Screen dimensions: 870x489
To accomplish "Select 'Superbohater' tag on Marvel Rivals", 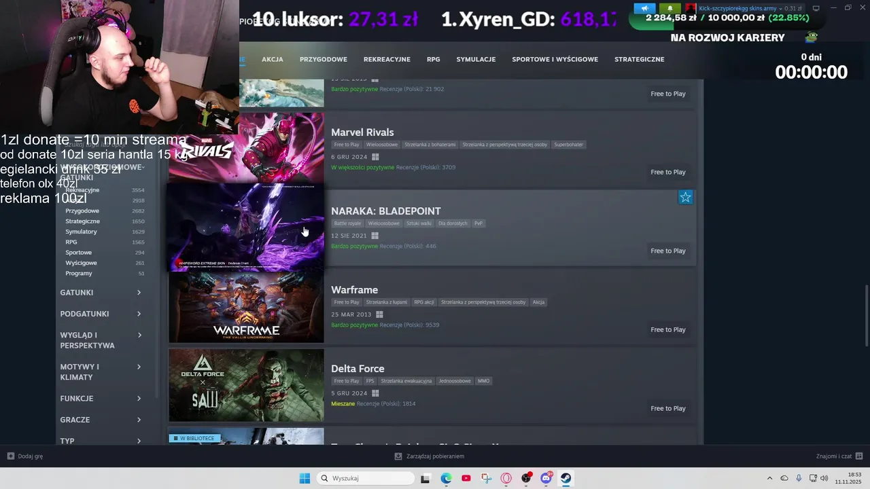I will click(568, 145).
